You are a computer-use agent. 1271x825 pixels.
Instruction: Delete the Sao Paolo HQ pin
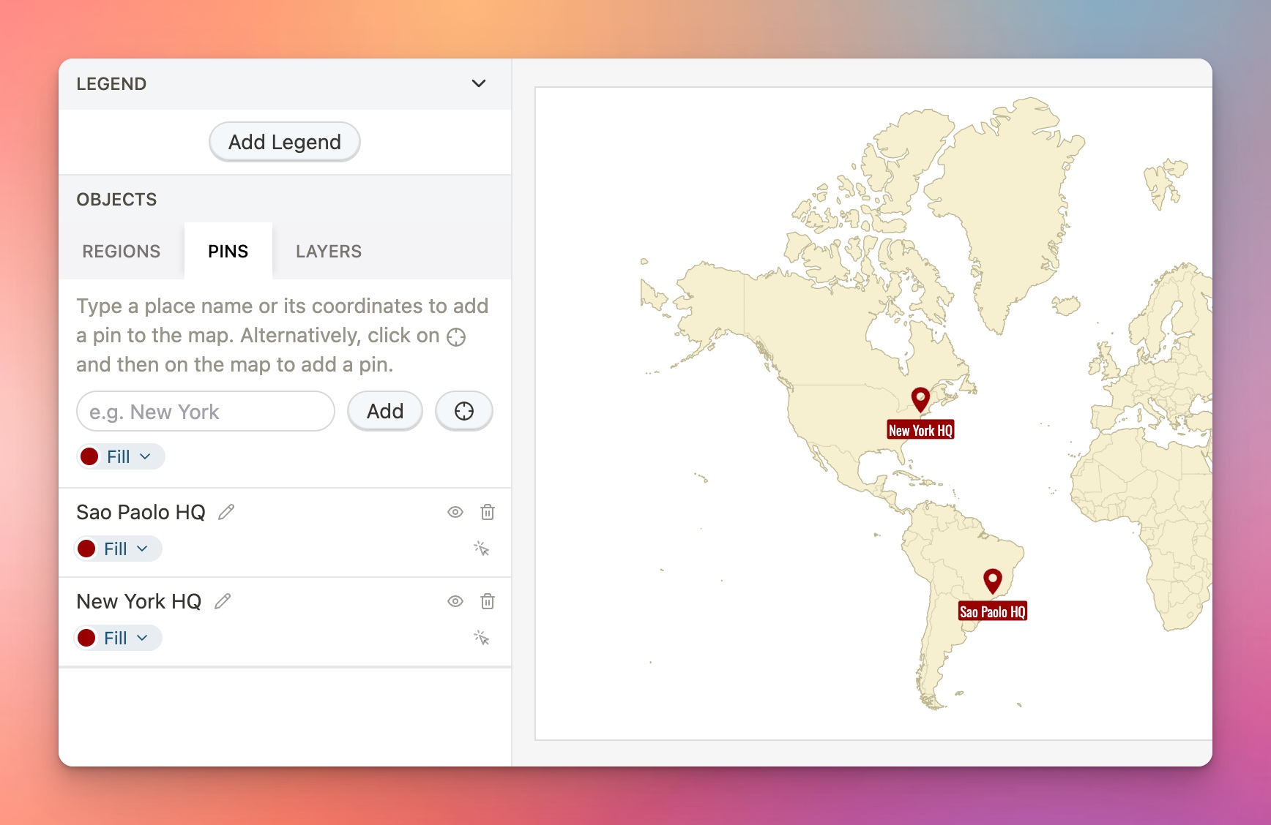pos(488,512)
